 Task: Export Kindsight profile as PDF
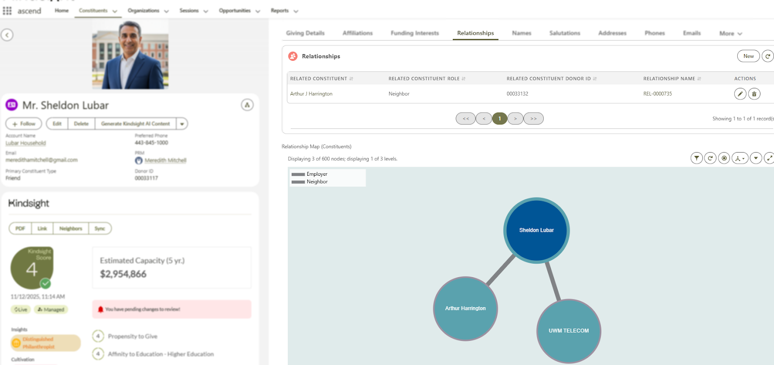tap(20, 228)
